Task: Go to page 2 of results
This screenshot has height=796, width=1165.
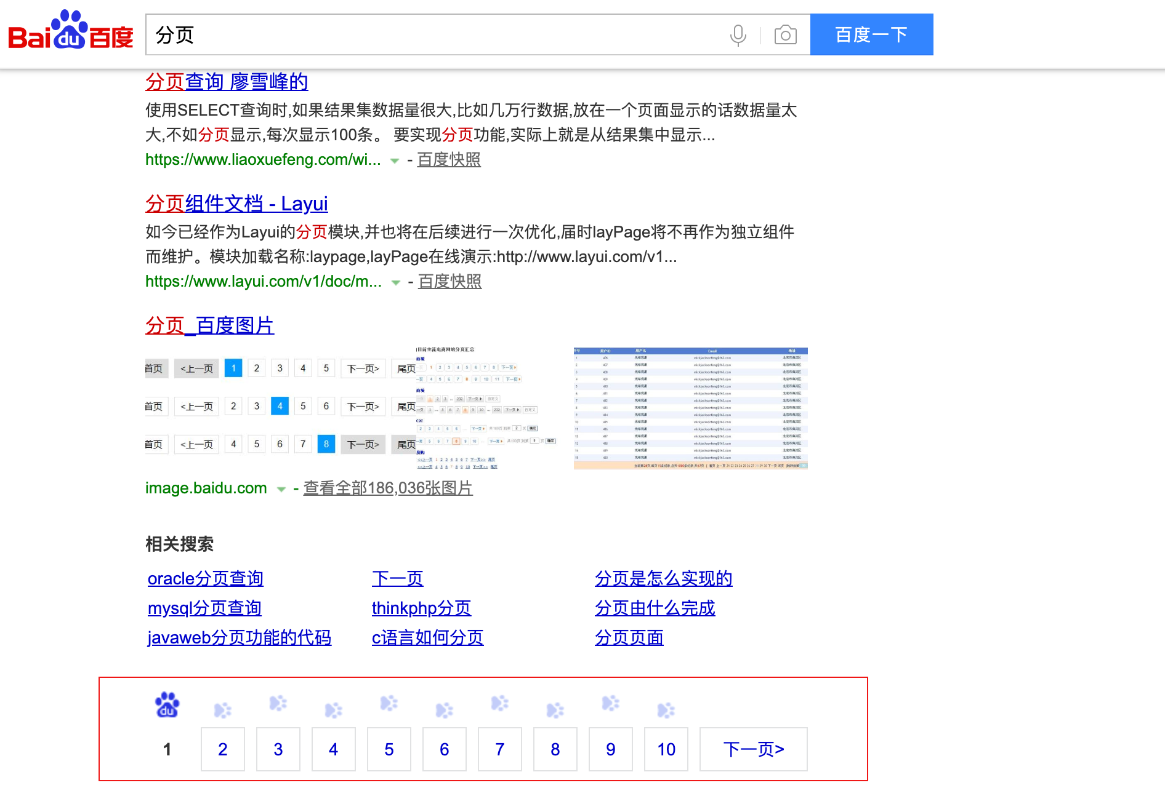Action: click(222, 749)
